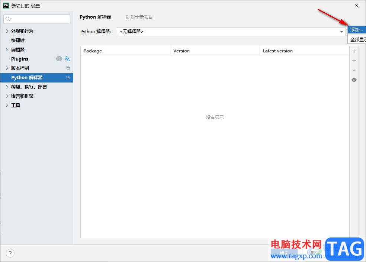Expand the 版本控制 tree node
The image size is (366, 262).
(x=7, y=68)
